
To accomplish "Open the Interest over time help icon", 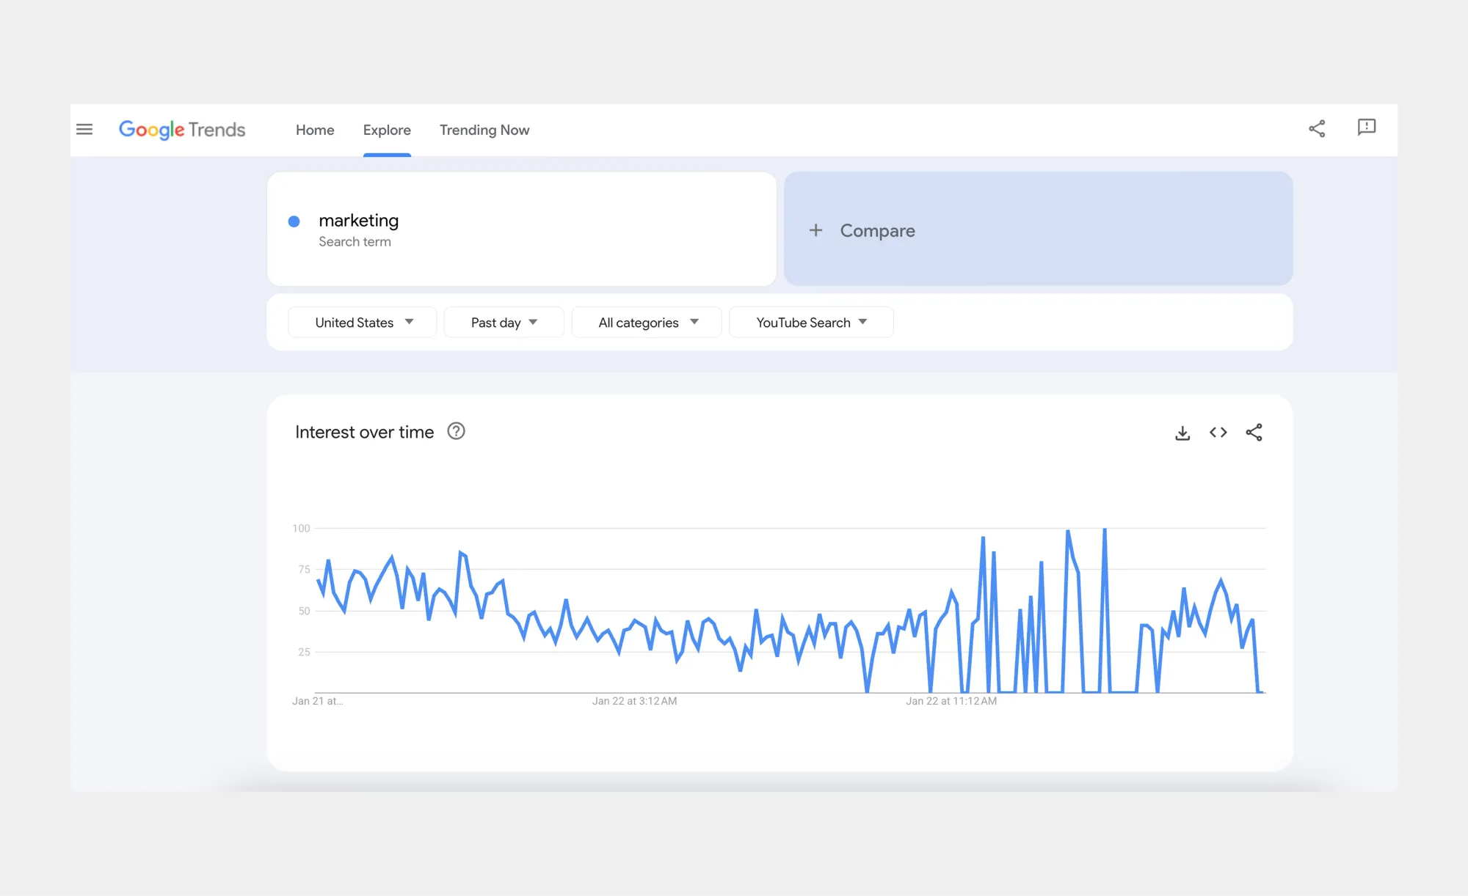I will tap(456, 431).
